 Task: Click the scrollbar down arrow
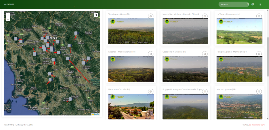(268, 118)
